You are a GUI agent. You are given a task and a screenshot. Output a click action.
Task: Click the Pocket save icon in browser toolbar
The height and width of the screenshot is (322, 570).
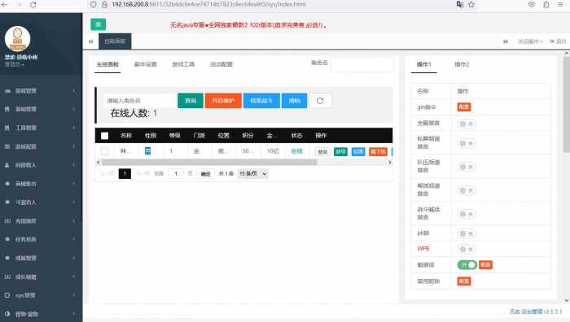point(532,4)
